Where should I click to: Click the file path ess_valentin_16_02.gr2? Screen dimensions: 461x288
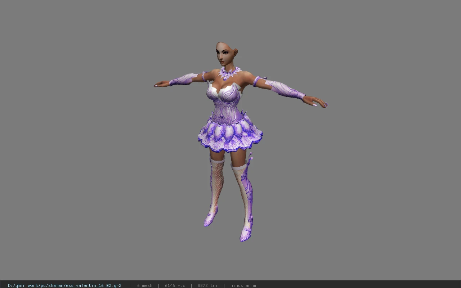pyautogui.click(x=64, y=285)
